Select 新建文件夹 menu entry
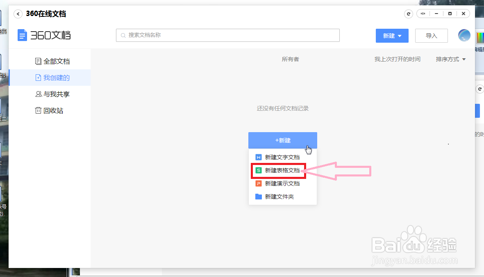 tap(283, 197)
